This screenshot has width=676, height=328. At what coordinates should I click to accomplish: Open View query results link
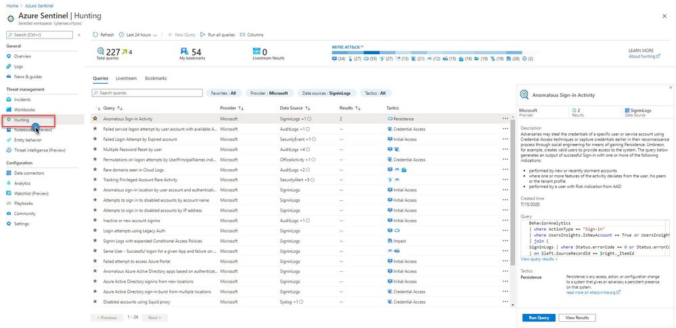[539, 260]
